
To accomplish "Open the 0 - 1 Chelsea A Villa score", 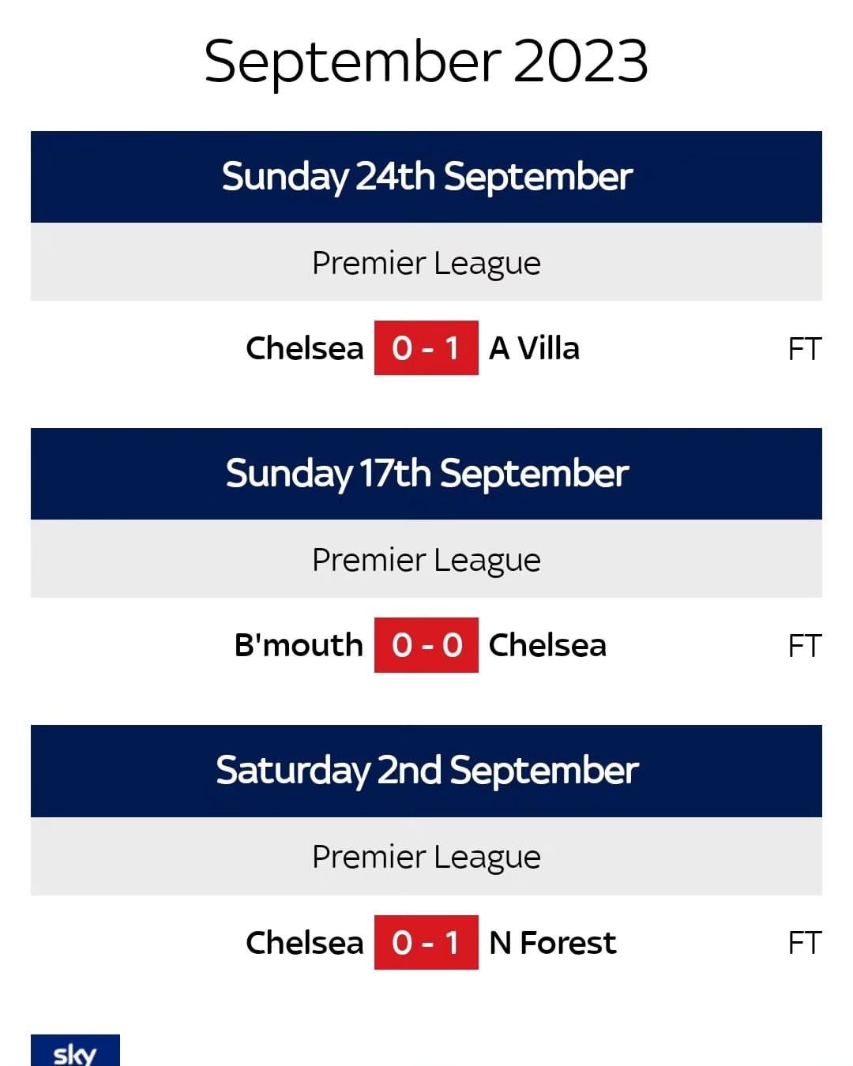I will coord(426,348).
